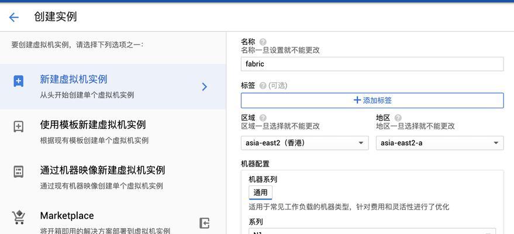Viewport: 514px width, 234px height.
Task: Open the asia-east2（香港）region dropdown
Action: pos(305,143)
